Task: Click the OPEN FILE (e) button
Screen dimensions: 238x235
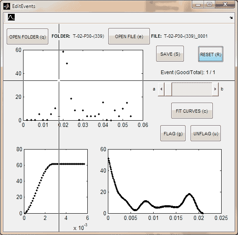Action: [129, 36]
